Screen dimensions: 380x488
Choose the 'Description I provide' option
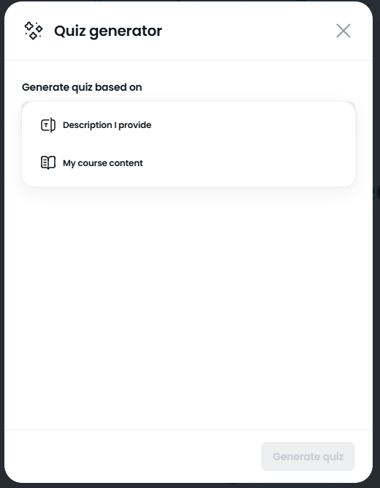click(189, 125)
